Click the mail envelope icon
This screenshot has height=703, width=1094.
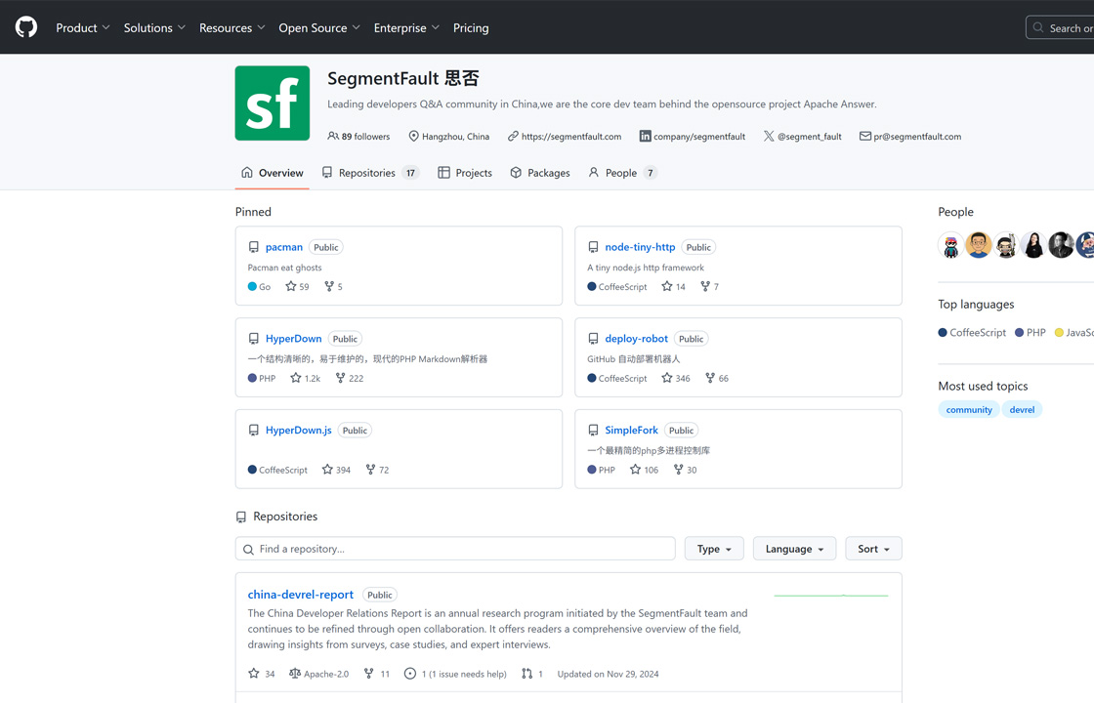[x=865, y=136]
